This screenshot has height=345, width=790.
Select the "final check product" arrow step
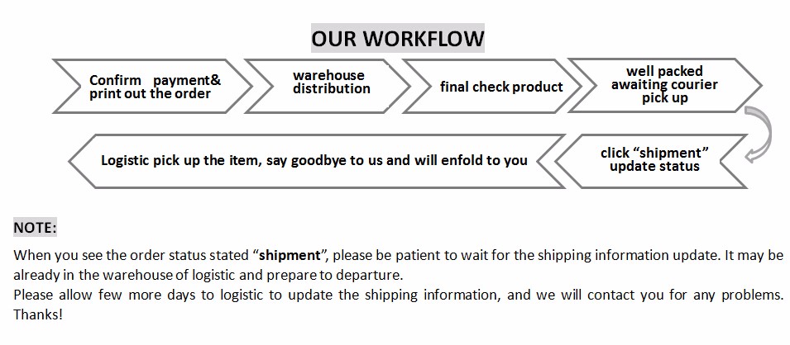[501, 87]
